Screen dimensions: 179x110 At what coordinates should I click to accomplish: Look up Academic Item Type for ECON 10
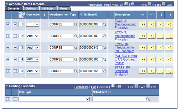(x=76, y=48)
